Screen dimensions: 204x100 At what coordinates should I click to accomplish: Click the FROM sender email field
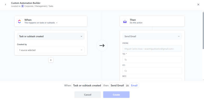point(152,49)
